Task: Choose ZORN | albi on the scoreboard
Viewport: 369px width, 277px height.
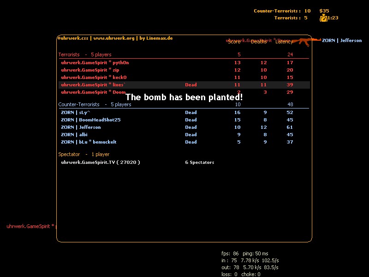Action: pyautogui.click(x=74, y=135)
